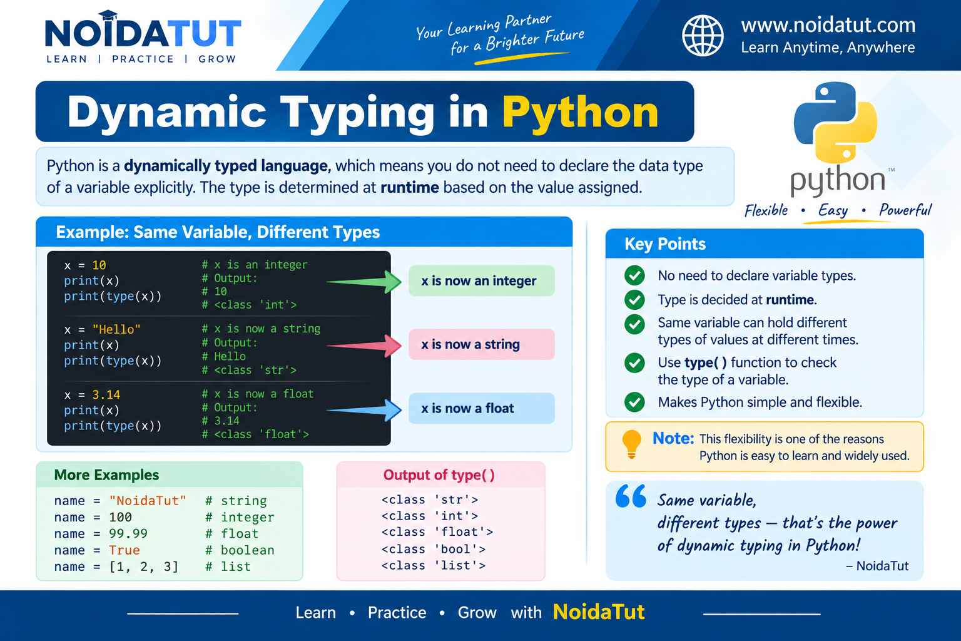961x641 pixels.
Task: Click the line name = "NoidaTut"
Action: point(120,501)
